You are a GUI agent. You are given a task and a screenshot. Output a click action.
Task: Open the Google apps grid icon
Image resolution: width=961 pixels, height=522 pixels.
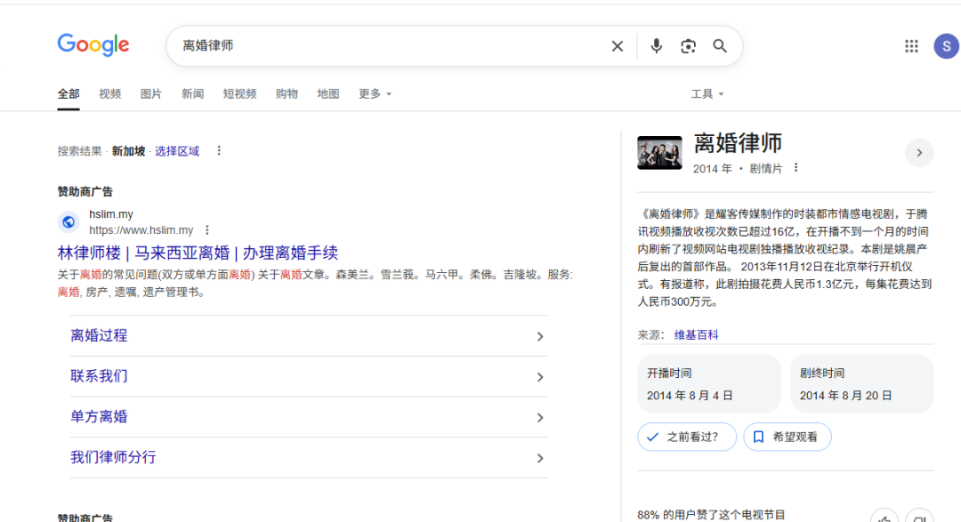click(911, 46)
